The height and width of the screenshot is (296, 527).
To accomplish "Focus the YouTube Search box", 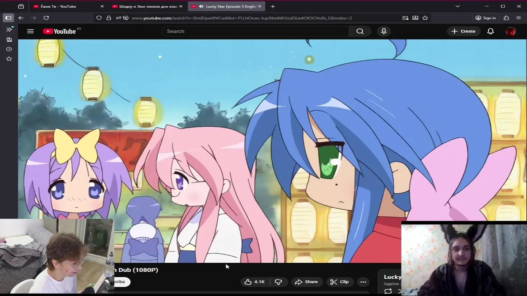I will point(255,31).
